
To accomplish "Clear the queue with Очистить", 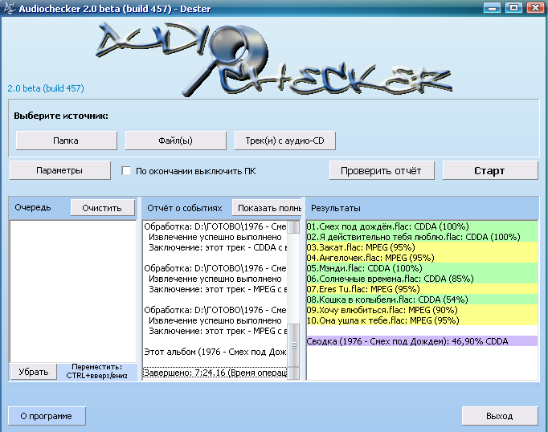I will [x=102, y=207].
